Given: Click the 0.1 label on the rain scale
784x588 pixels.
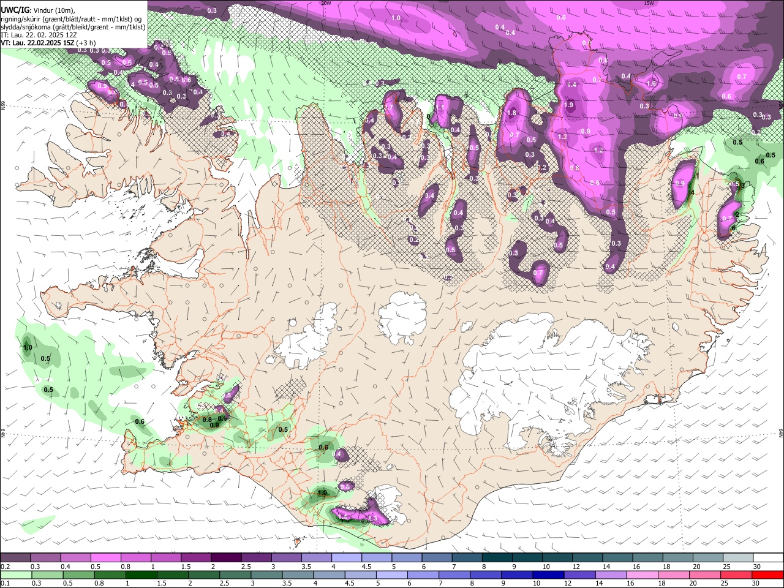Looking at the screenshot, I should [x=5, y=584].
